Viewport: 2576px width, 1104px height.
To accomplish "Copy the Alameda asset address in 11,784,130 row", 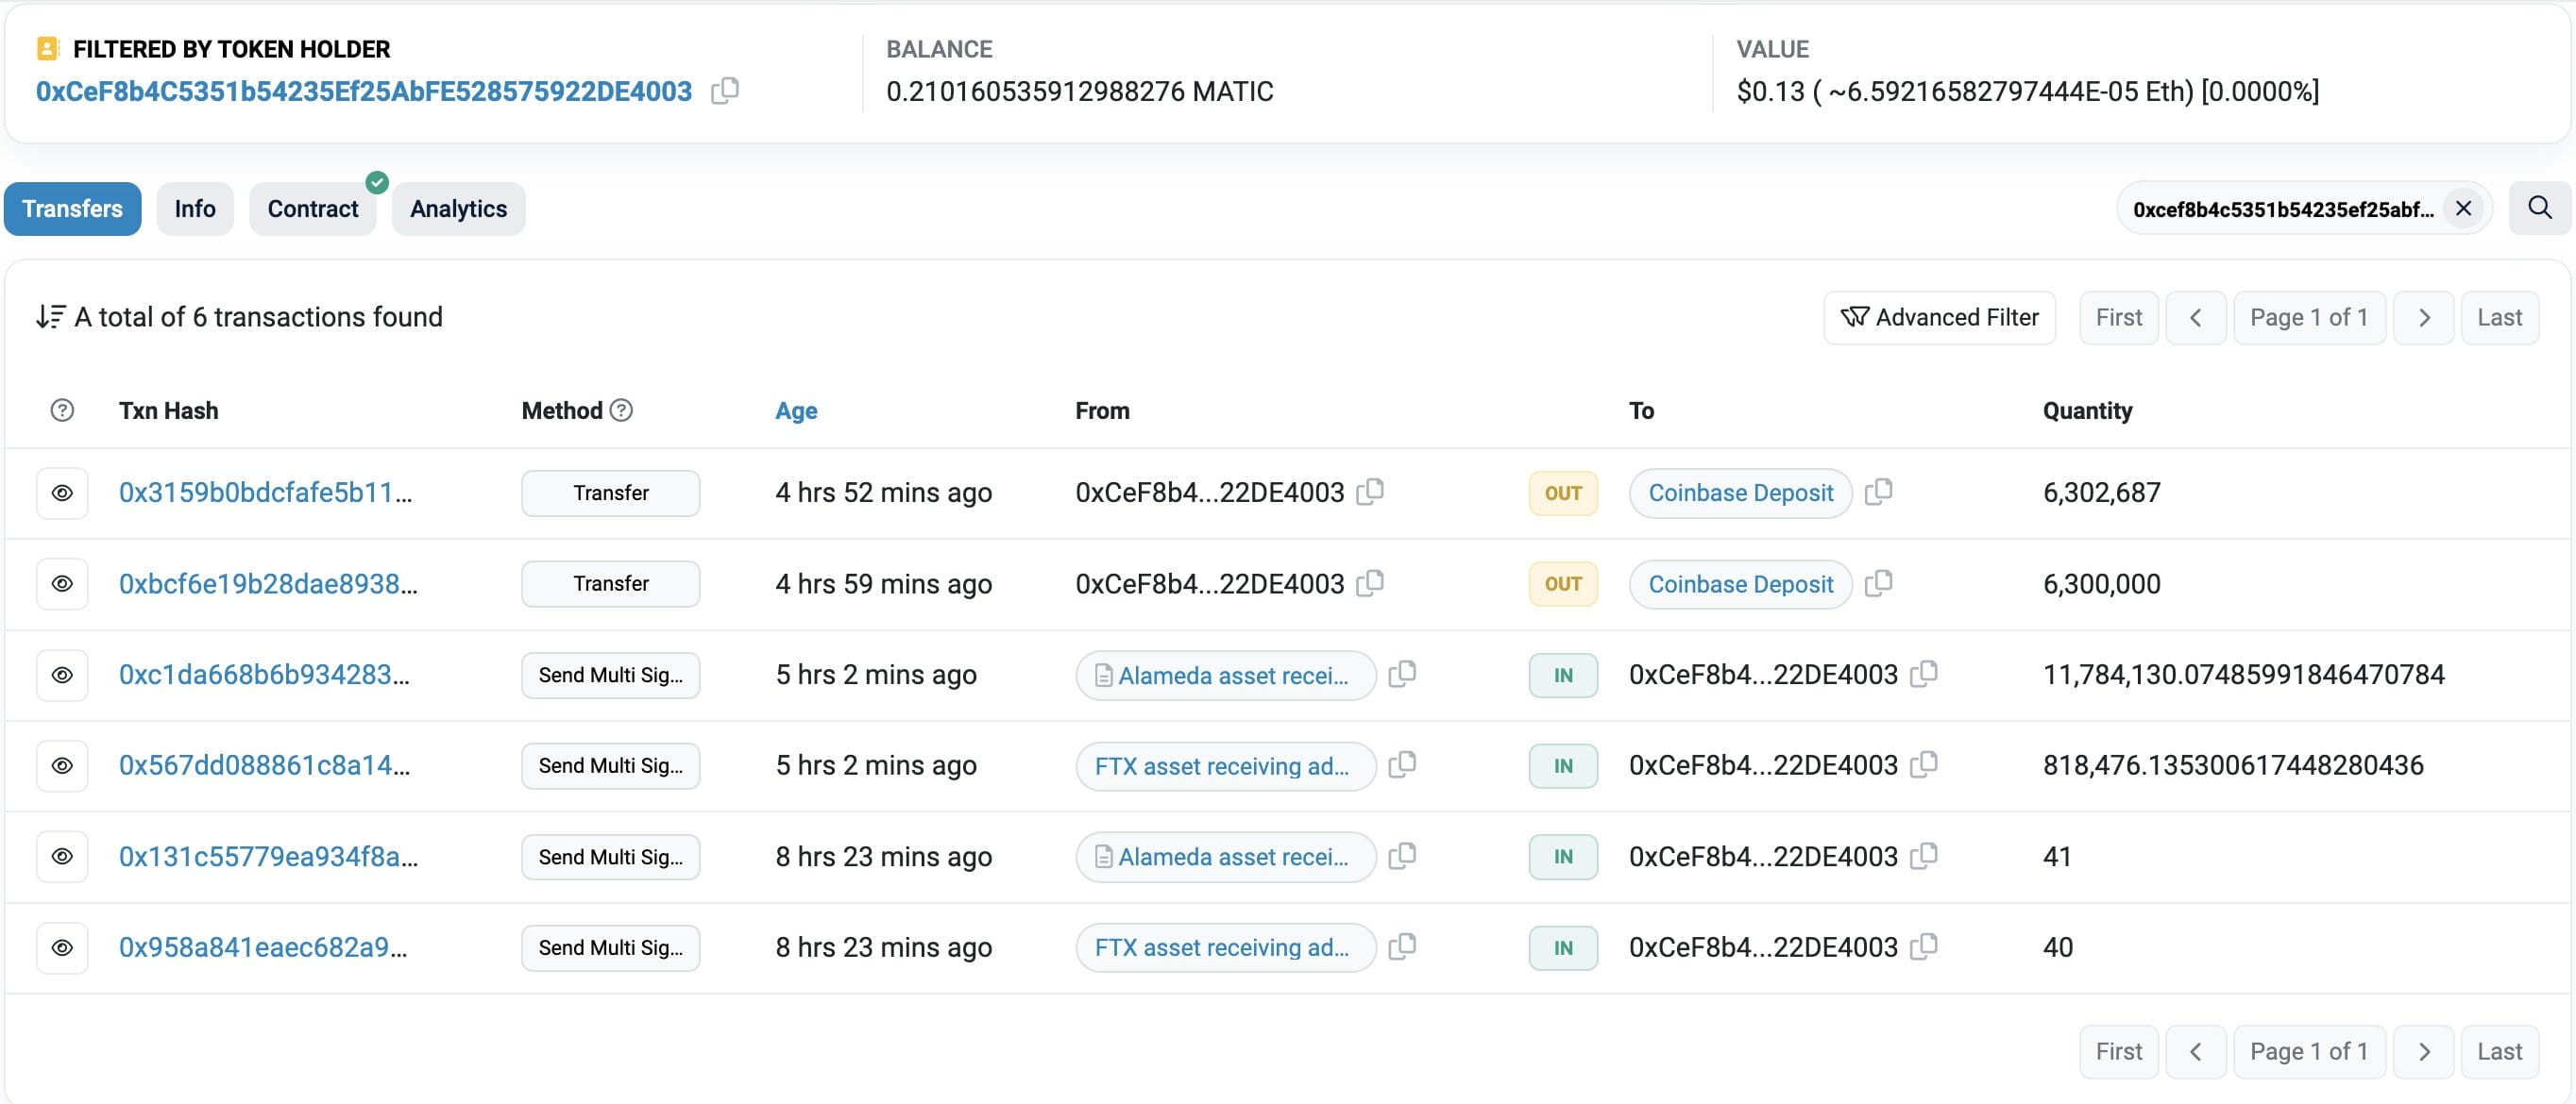I will click(x=1403, y=675).
